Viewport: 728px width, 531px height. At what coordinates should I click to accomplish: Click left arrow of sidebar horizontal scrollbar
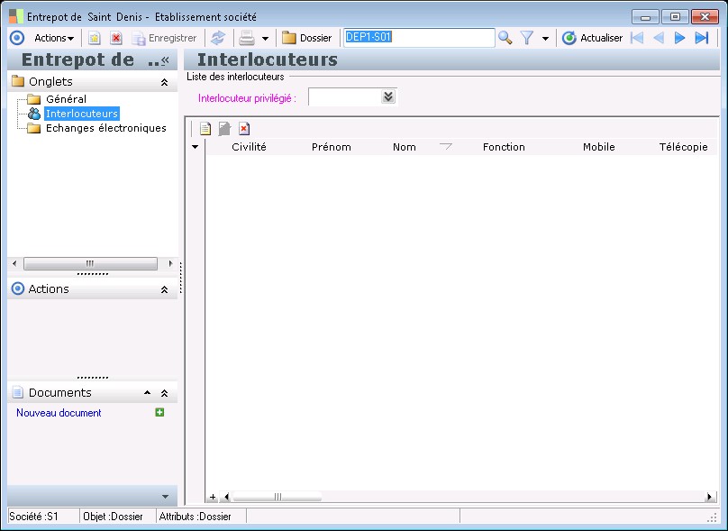point(14,263)
